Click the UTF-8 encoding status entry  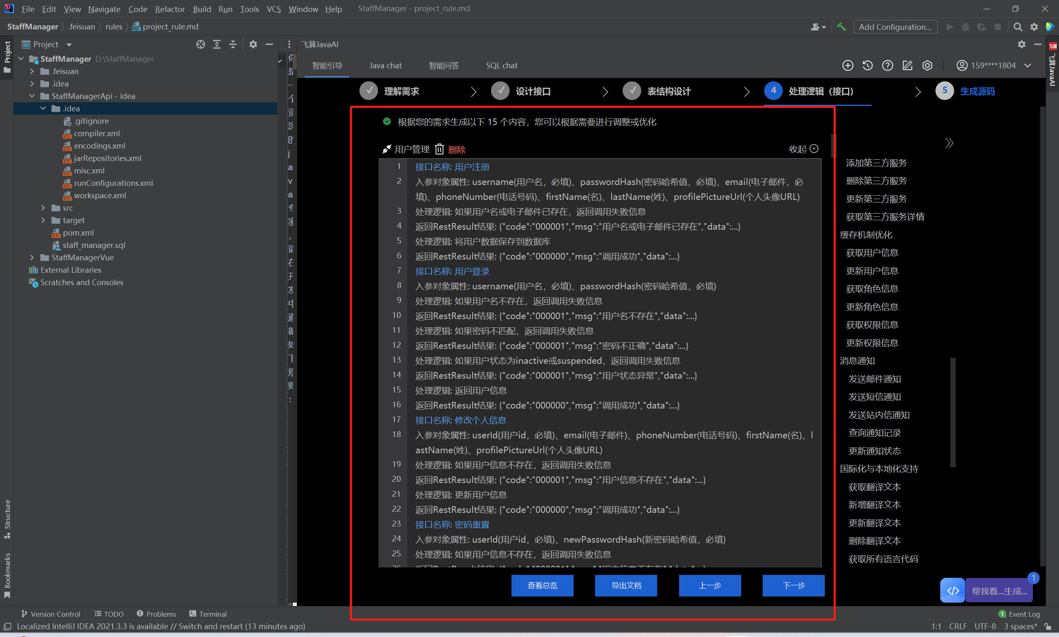point(985,626)
